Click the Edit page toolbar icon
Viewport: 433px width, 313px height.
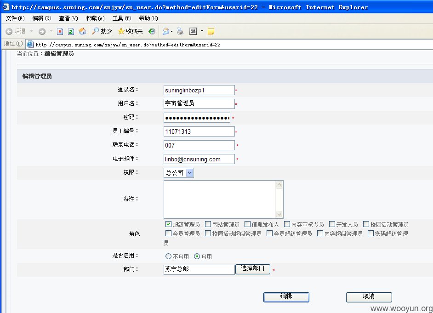[x=193, y=31]
